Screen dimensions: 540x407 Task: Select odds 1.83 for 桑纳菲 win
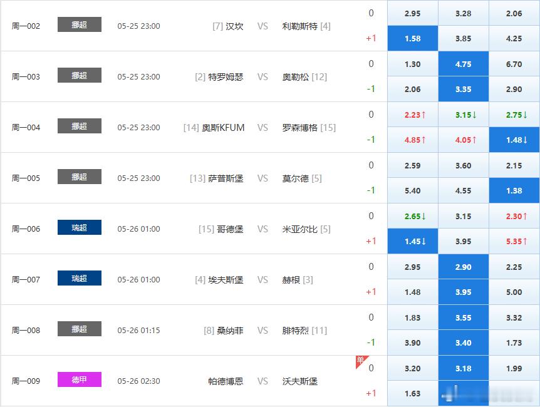coord(413,317)
